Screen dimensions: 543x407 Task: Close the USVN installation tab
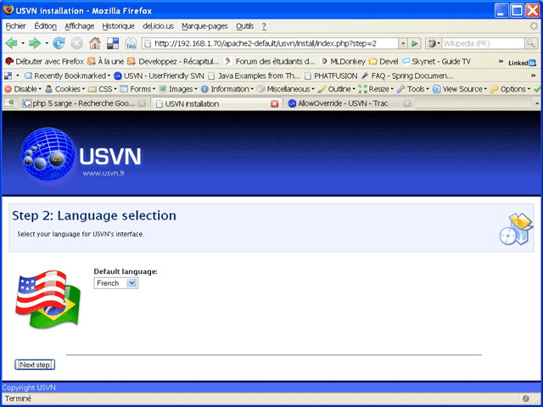click(274, 103)
